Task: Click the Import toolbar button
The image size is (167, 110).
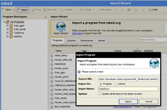Action: 22,10
